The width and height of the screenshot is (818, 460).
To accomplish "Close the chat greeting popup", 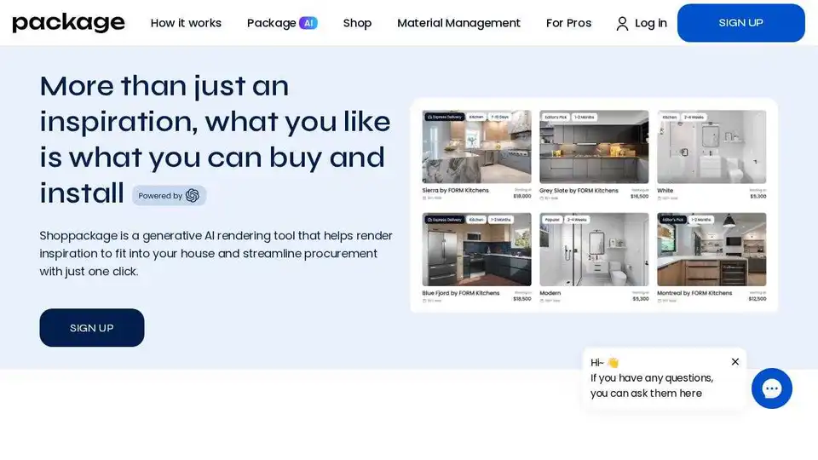I will coord(735,361).
